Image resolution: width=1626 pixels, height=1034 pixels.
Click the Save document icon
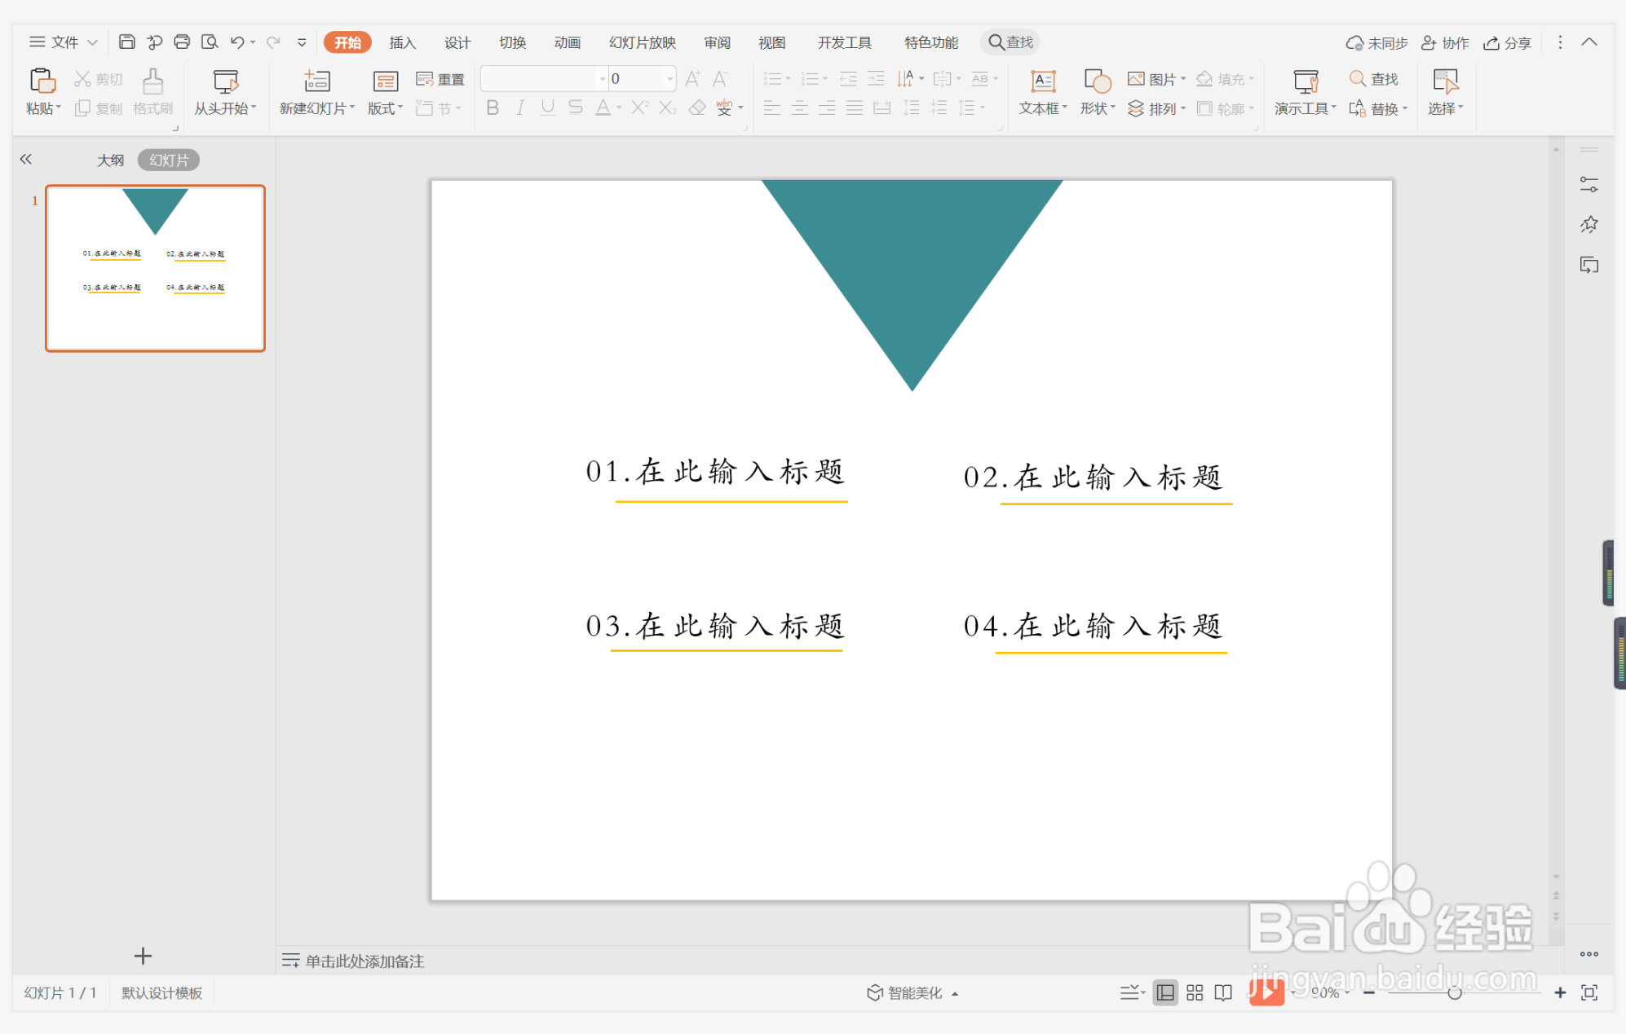click(126, 42)
